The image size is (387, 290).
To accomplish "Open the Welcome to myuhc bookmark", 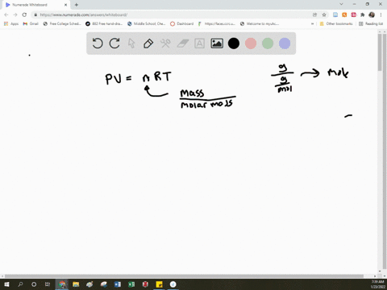I will (260, 23).
